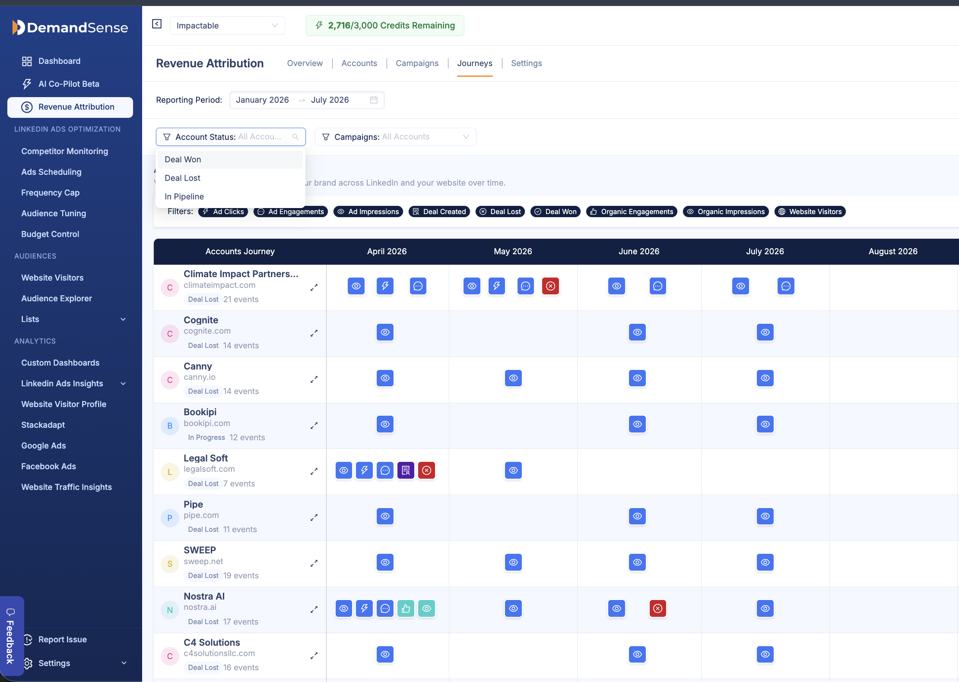Toggle the Organic Impressions filter chip
Viewport: 959px width, 682px height.
[x=726, y=212]
